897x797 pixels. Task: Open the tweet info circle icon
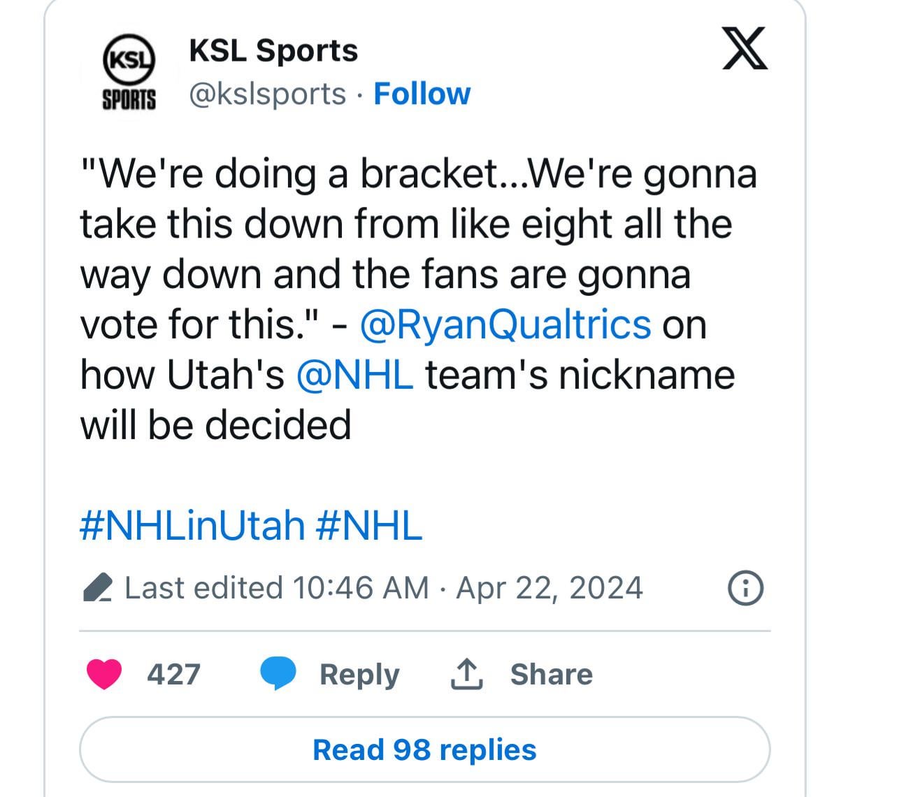point(745,587)
